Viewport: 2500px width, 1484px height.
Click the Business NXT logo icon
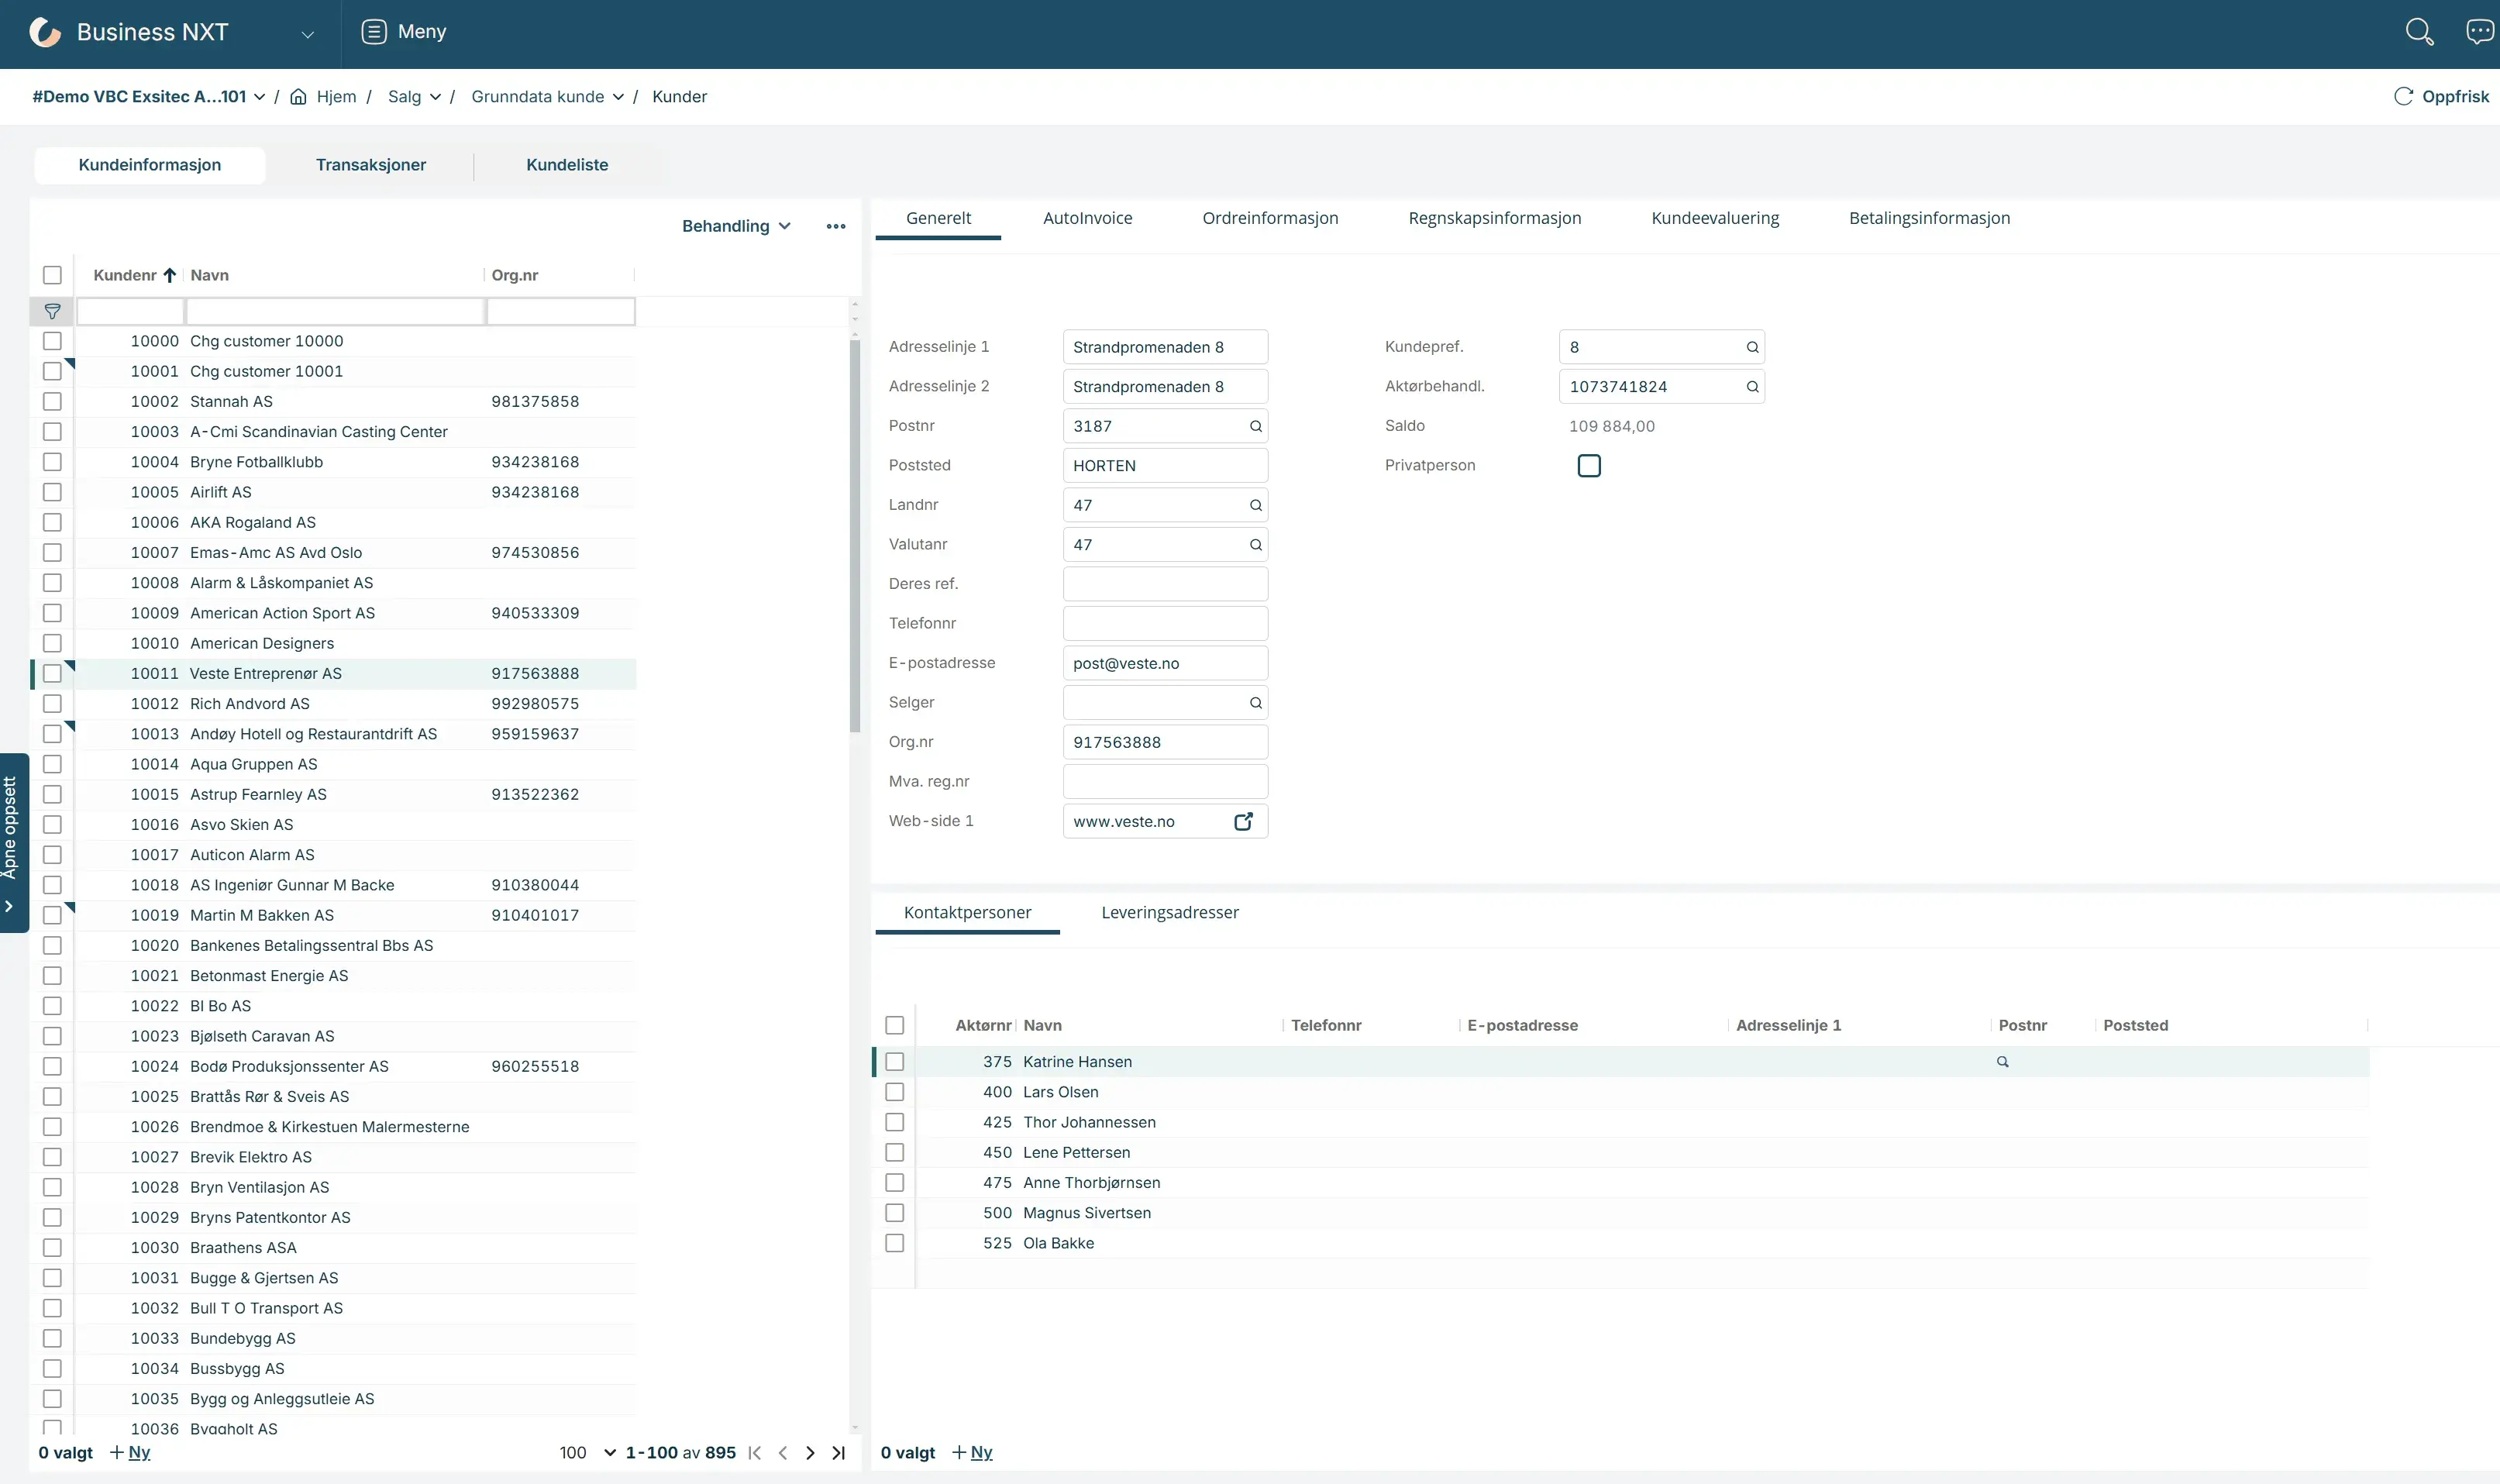click(45, 32)
